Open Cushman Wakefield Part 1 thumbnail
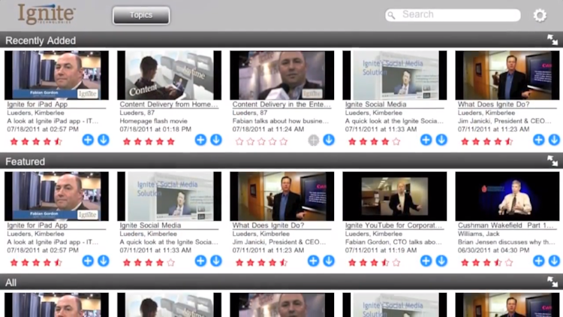The height and width of the screenshot is (317, 563). (507, 196)
